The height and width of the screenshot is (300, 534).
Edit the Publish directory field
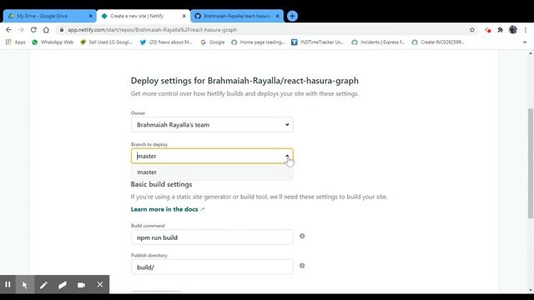point(212,267)
